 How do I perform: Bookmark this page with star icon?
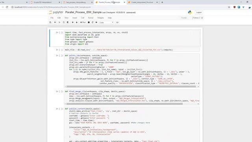tap(229, 7)
